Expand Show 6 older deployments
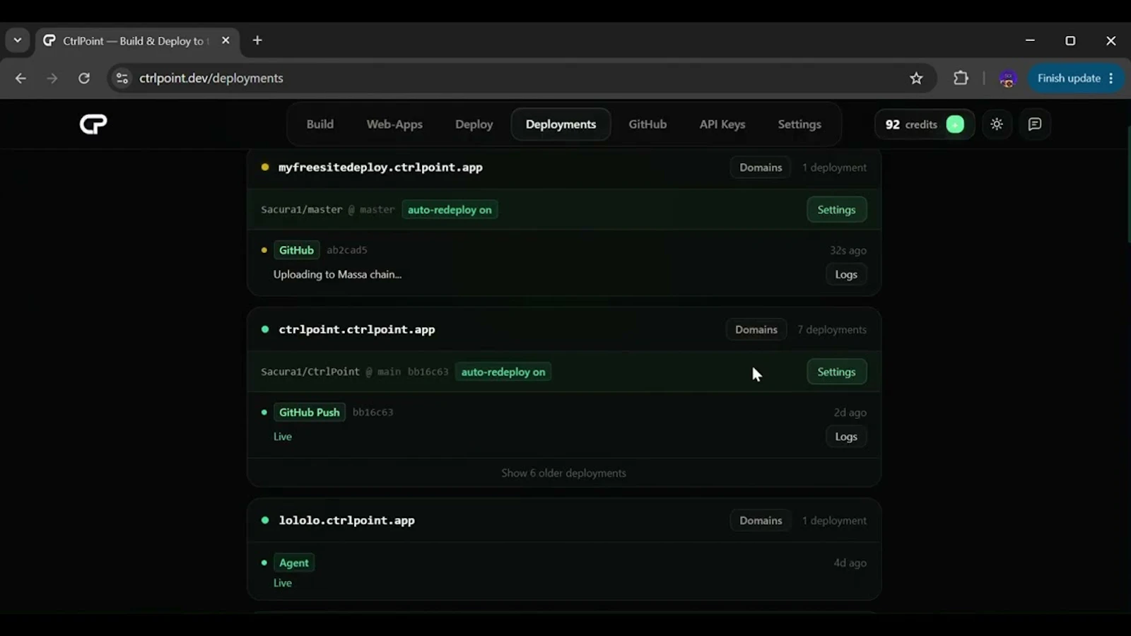 point(563,473)
